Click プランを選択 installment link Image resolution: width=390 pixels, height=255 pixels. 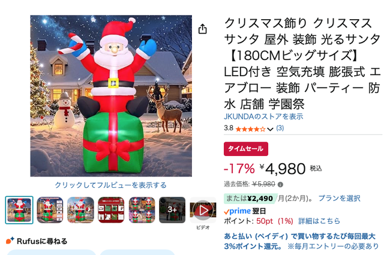pos(339,198)
